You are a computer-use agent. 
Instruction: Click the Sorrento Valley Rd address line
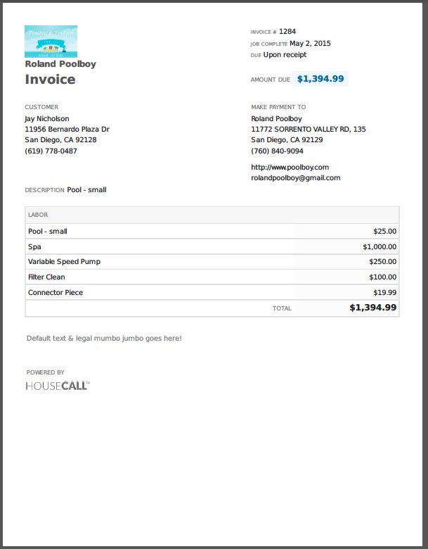pos(309,130)
